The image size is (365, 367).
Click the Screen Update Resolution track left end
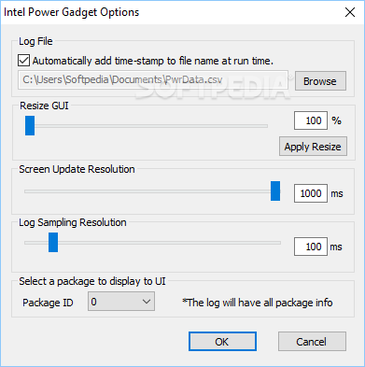point(28,191)
